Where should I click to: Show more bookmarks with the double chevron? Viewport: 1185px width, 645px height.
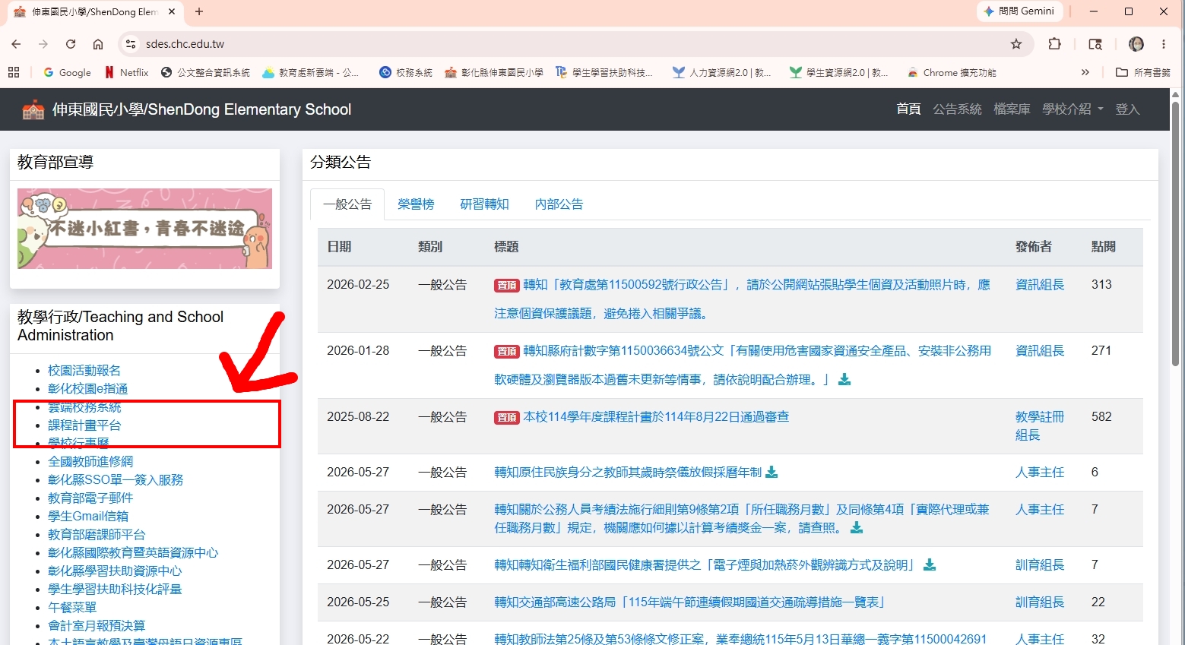click(x=1085, y=72)
